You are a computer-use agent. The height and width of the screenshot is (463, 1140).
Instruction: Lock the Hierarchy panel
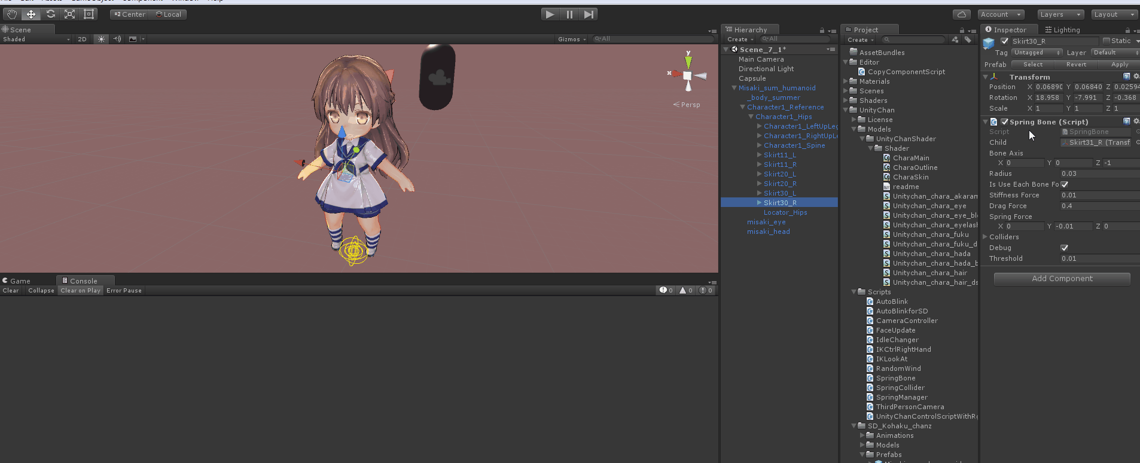(822, 31)
